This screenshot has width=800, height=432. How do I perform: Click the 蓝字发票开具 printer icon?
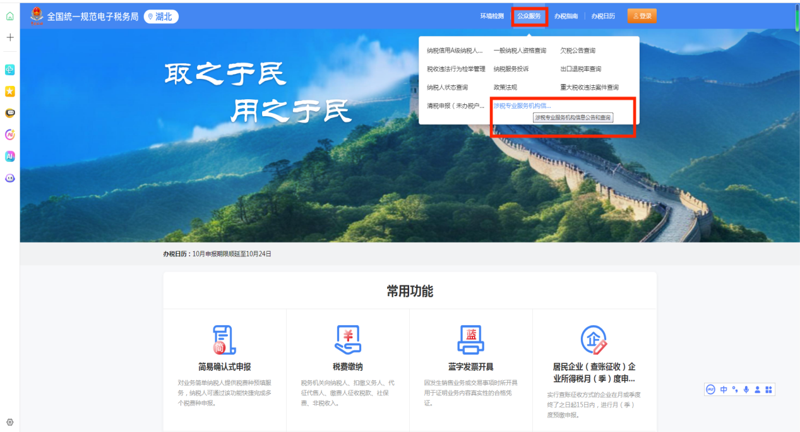pos(470,340)
